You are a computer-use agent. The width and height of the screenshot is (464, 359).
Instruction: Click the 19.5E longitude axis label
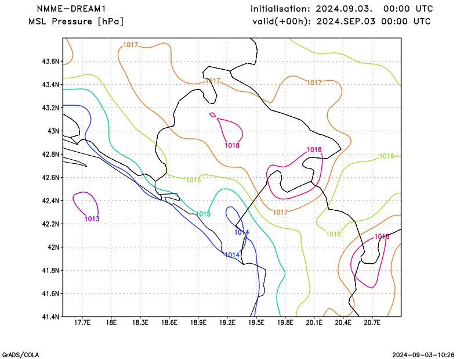(x=256, y=322)
